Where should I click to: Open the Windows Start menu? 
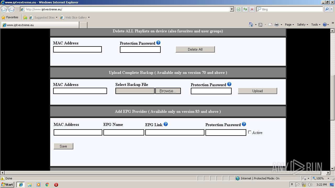tap(7, 185)
